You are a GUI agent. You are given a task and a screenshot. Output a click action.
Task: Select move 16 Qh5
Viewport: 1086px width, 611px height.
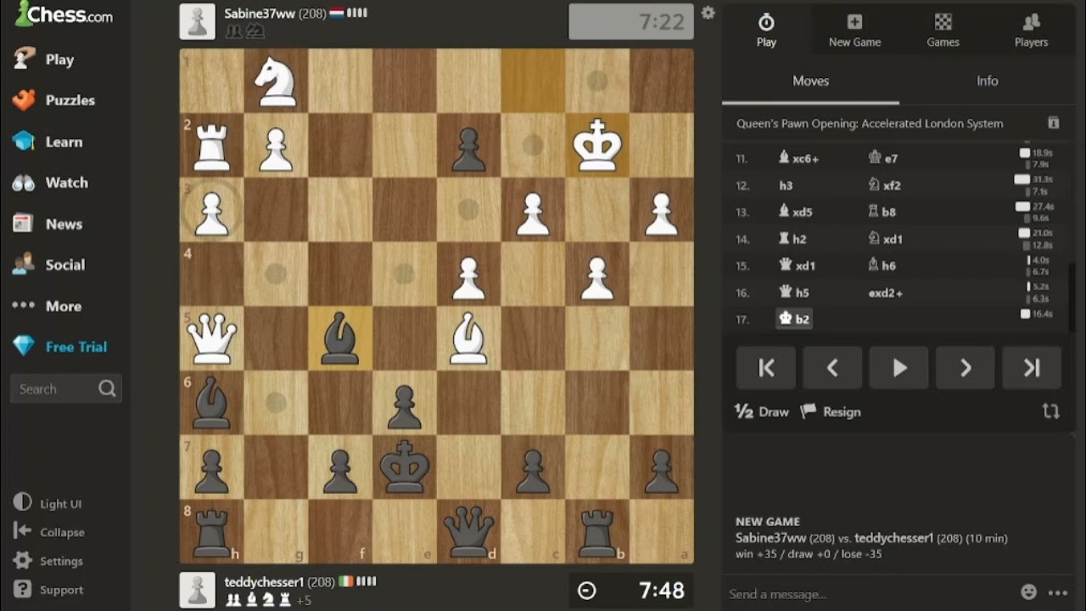[x=793, y=292]
